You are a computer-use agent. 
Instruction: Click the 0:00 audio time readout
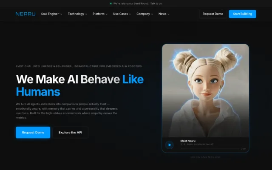point(243,149)
